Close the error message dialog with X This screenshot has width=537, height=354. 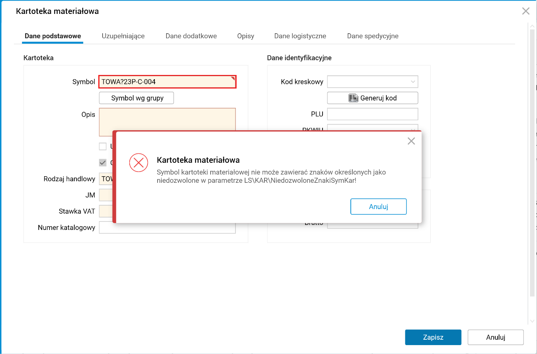click(411, 141)
